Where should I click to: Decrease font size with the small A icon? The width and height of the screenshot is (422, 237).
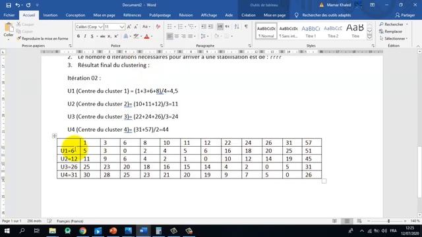coord(136,26)
